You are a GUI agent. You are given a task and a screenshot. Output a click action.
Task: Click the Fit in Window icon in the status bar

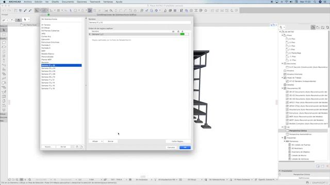click(17, 179)
